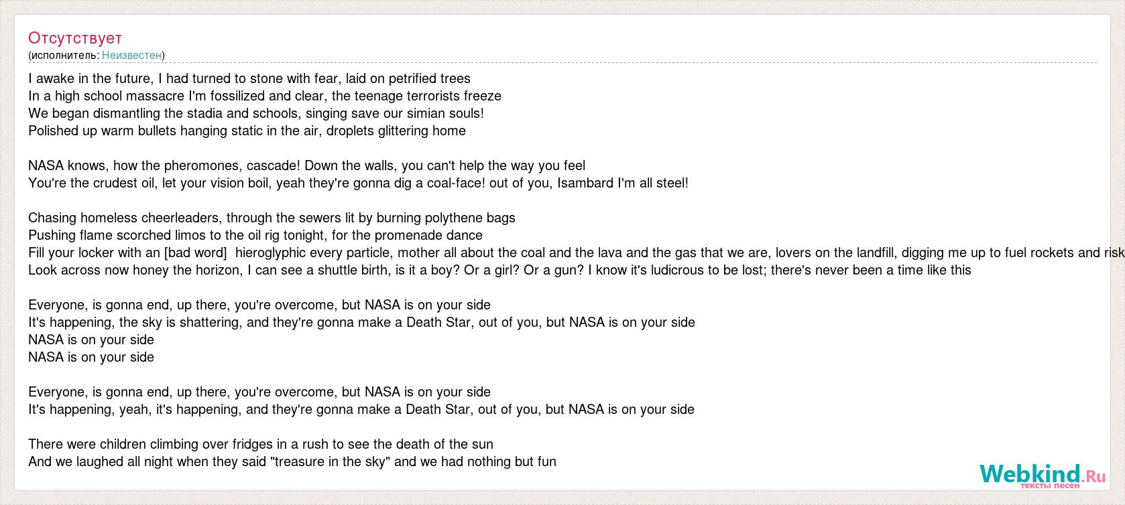Click the тексты песен tagline under logo
Image resolution: width=1125 pixels, height=505 pixels.
[1051, 486]
